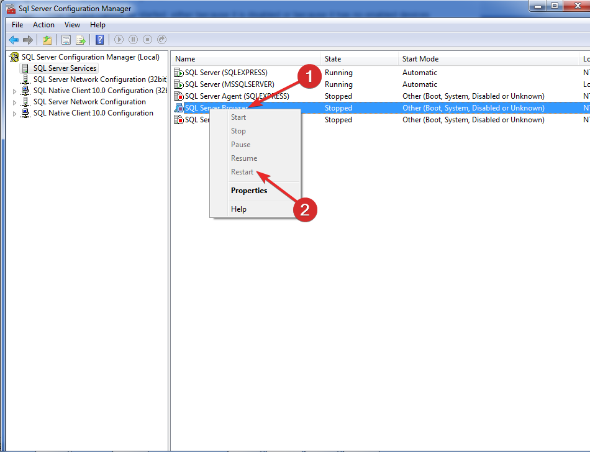Choose Help in the context menu
This screenshot has width=590, height=452.
pyautogui.click(x=238, y=209)
